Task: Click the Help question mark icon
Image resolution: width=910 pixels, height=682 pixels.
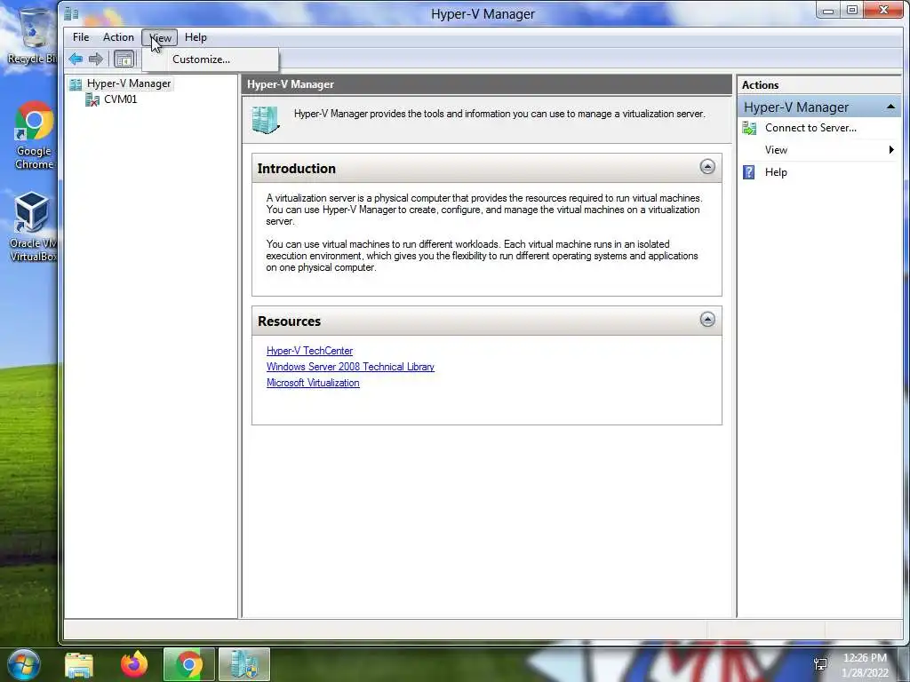Action: click(749, 172)
